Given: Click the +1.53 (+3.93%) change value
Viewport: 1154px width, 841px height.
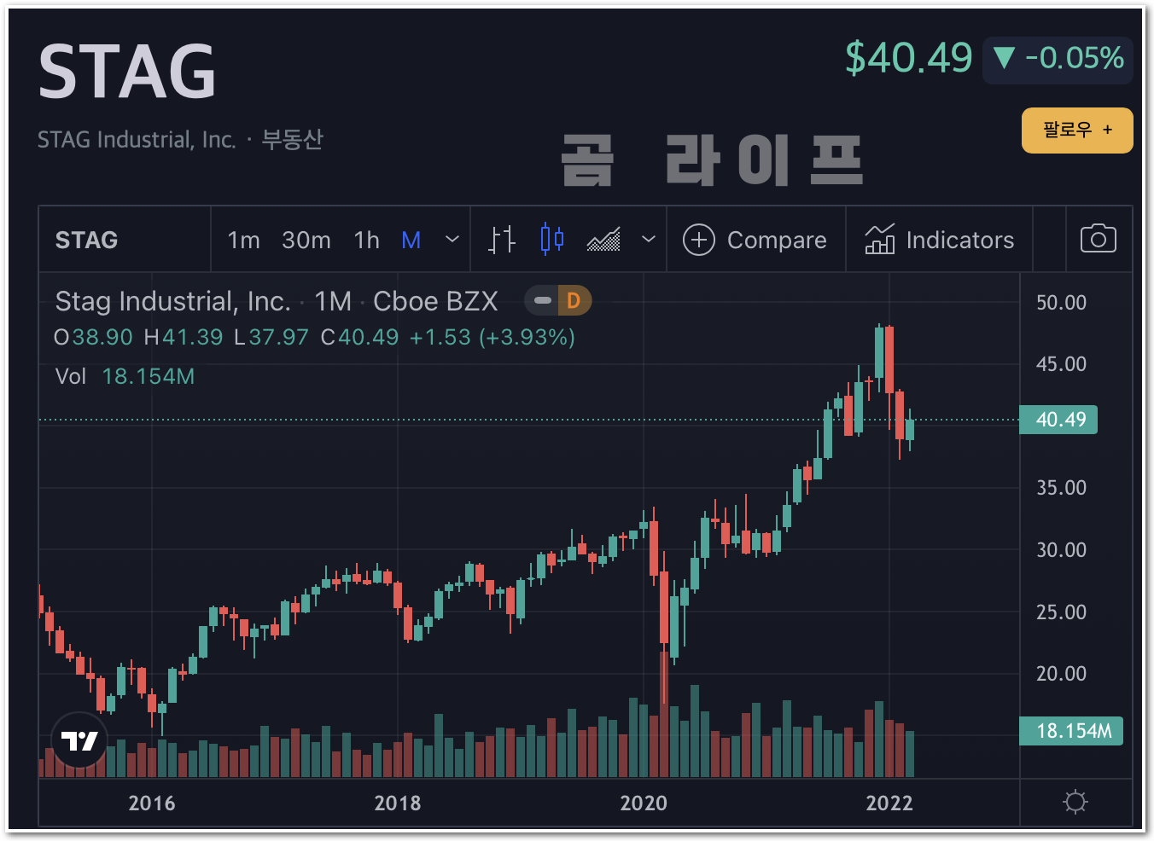Looking at the screenshot, I should click(x=492, y=338).
